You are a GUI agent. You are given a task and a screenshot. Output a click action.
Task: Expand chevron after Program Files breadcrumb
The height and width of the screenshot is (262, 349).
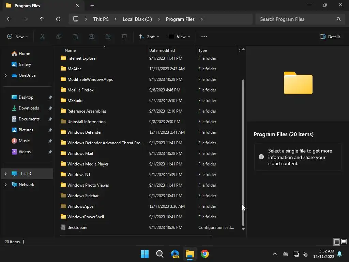tap(202, 19)
